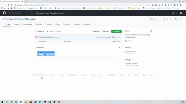Select the Code repository tab
Screen dimensions: 186x104
coord(7,24)
